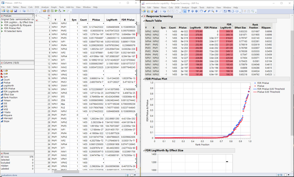The height and width of the screenshot is (177, 294).
Task: Select the Text Annotate tool
Action: [x=225, y=11]
